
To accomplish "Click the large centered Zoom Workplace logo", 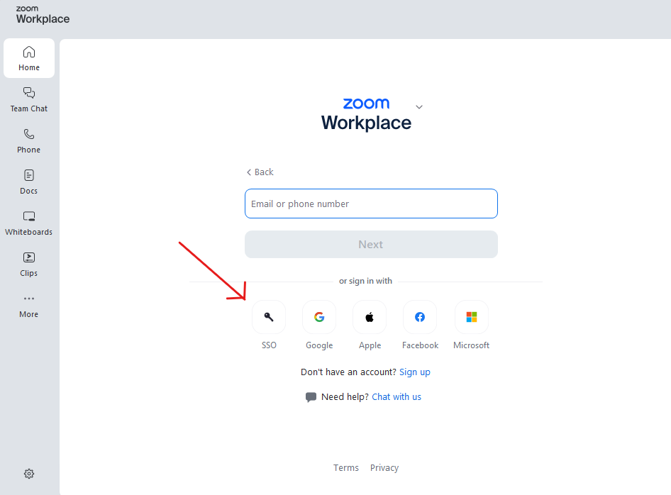I will pyautogui.click(x=366, y=114).
